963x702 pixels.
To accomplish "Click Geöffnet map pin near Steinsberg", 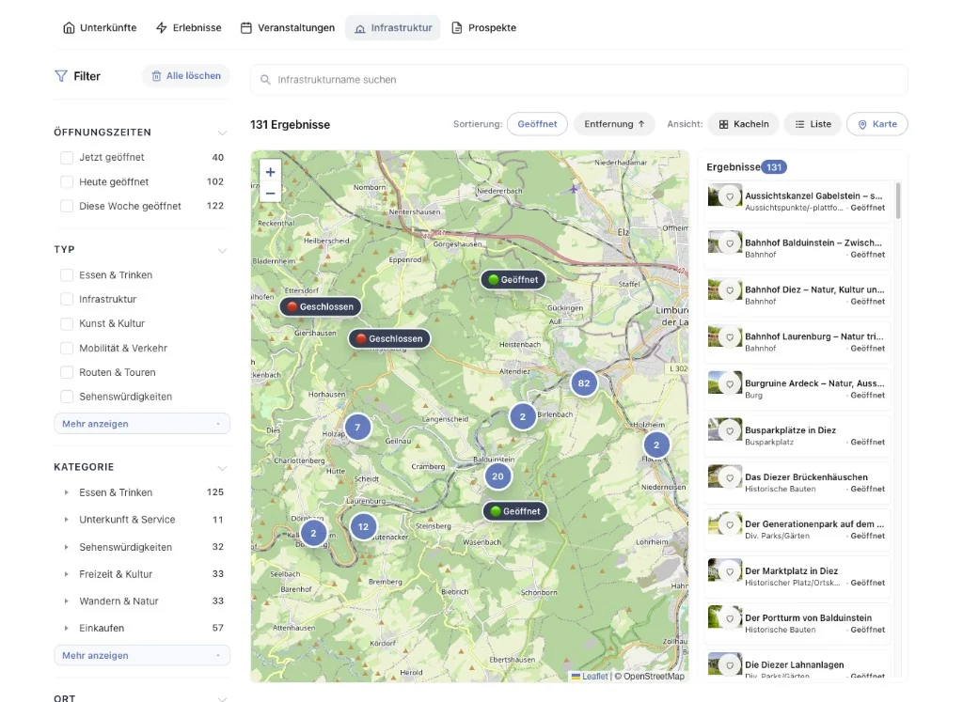I will click(x=514, y=511).
